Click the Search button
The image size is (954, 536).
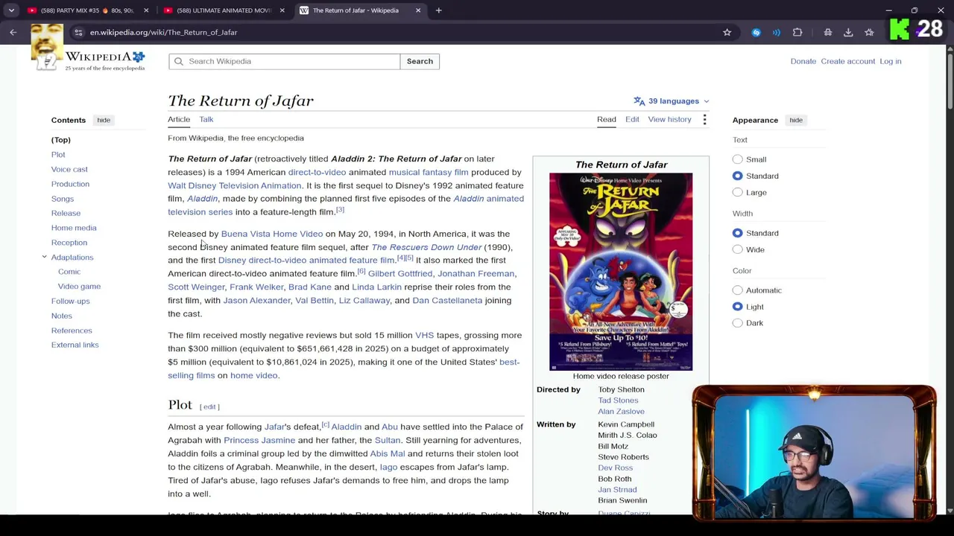tap(420, 61)
